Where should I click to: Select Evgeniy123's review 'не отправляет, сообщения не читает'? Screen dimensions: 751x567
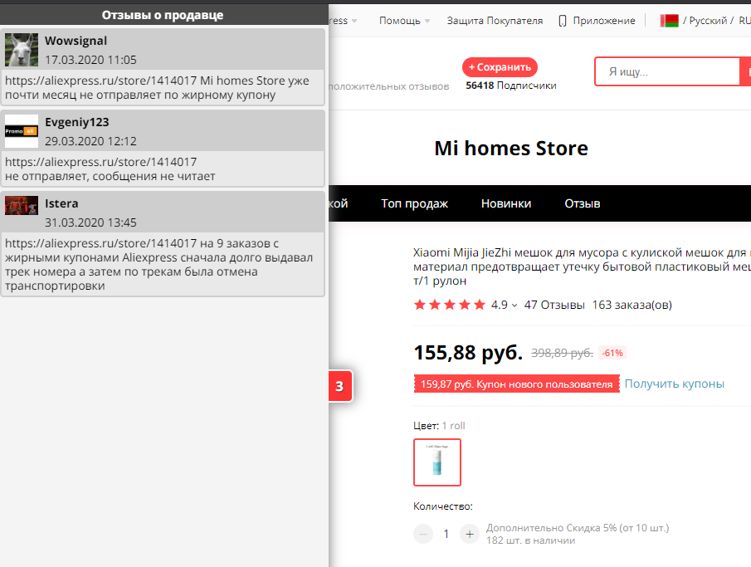click(110, 176)
